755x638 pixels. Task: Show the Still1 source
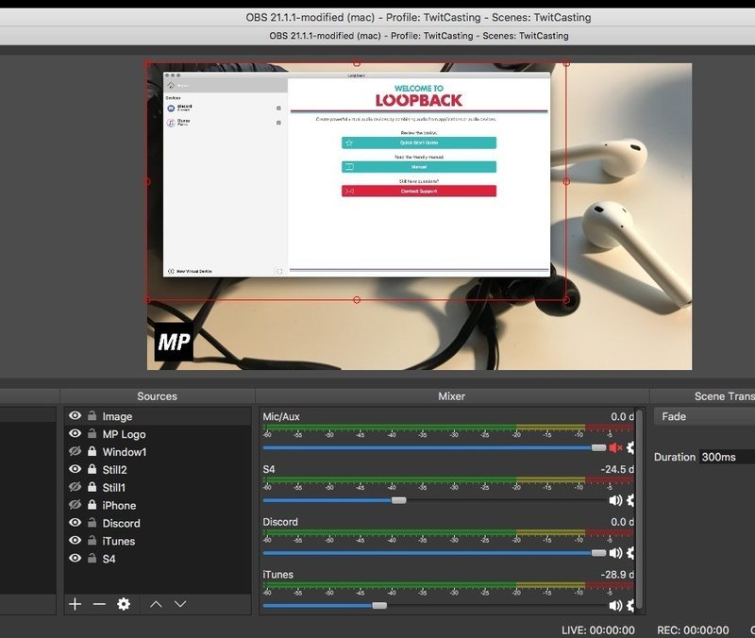pos(75,487)
